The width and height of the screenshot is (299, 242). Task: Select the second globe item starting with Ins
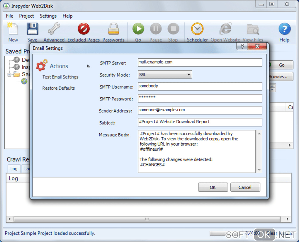(x=17, y=67)
